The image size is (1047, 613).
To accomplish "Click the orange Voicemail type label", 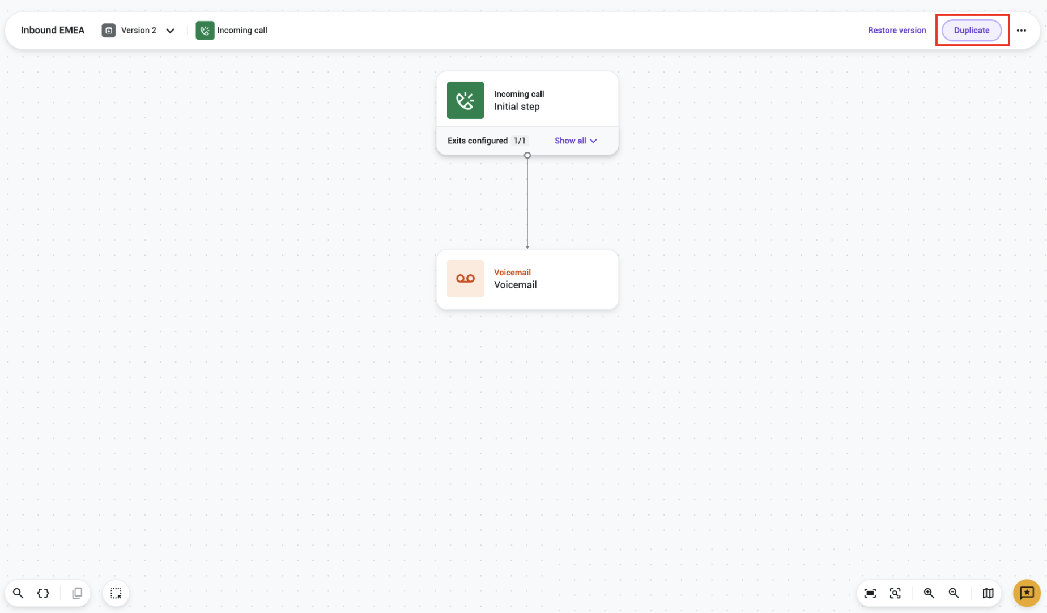I will click(512, 273).
